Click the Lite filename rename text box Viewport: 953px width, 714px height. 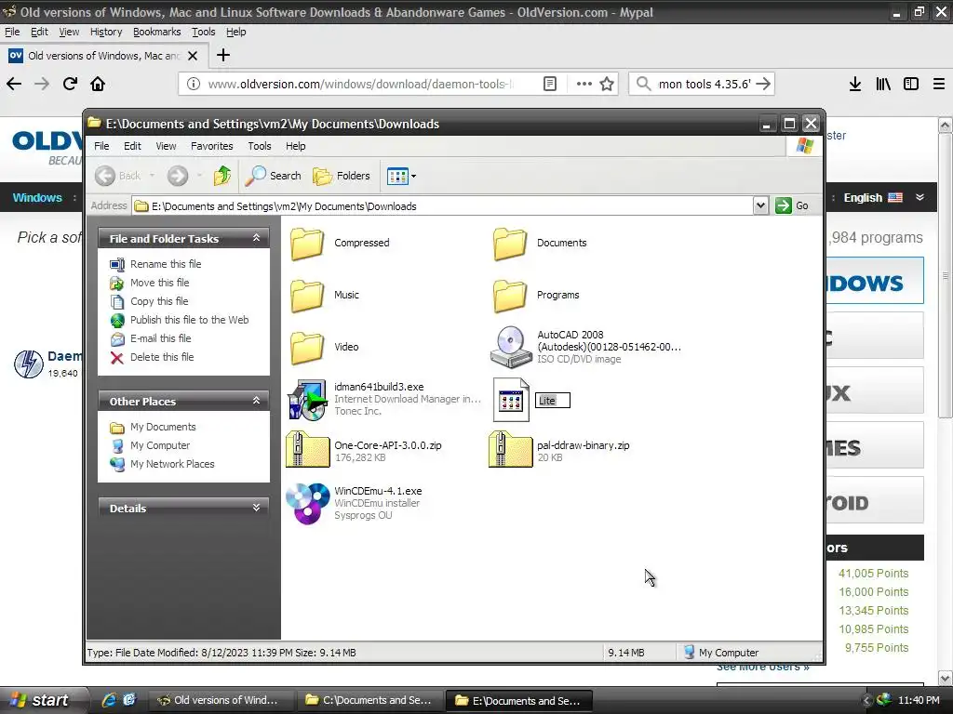[x=553, y=401]
